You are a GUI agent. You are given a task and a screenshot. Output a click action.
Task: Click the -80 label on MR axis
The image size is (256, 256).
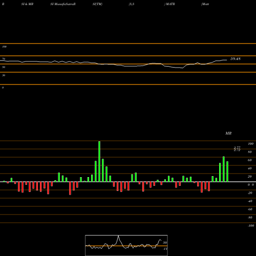[x=250, y=218]
